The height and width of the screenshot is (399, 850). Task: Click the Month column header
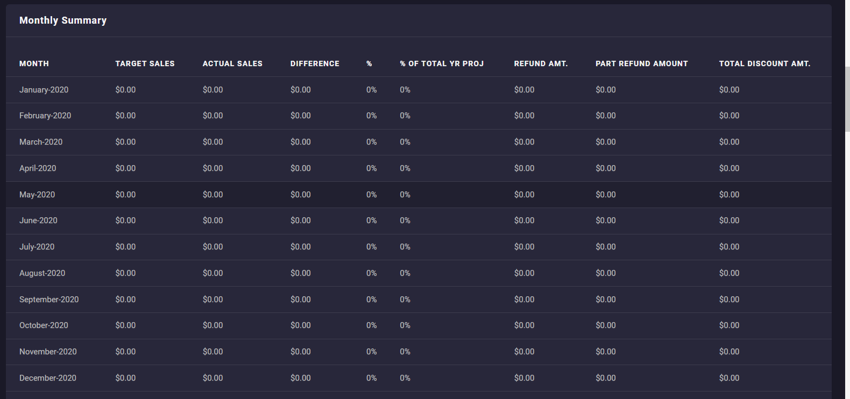[34, 63]
